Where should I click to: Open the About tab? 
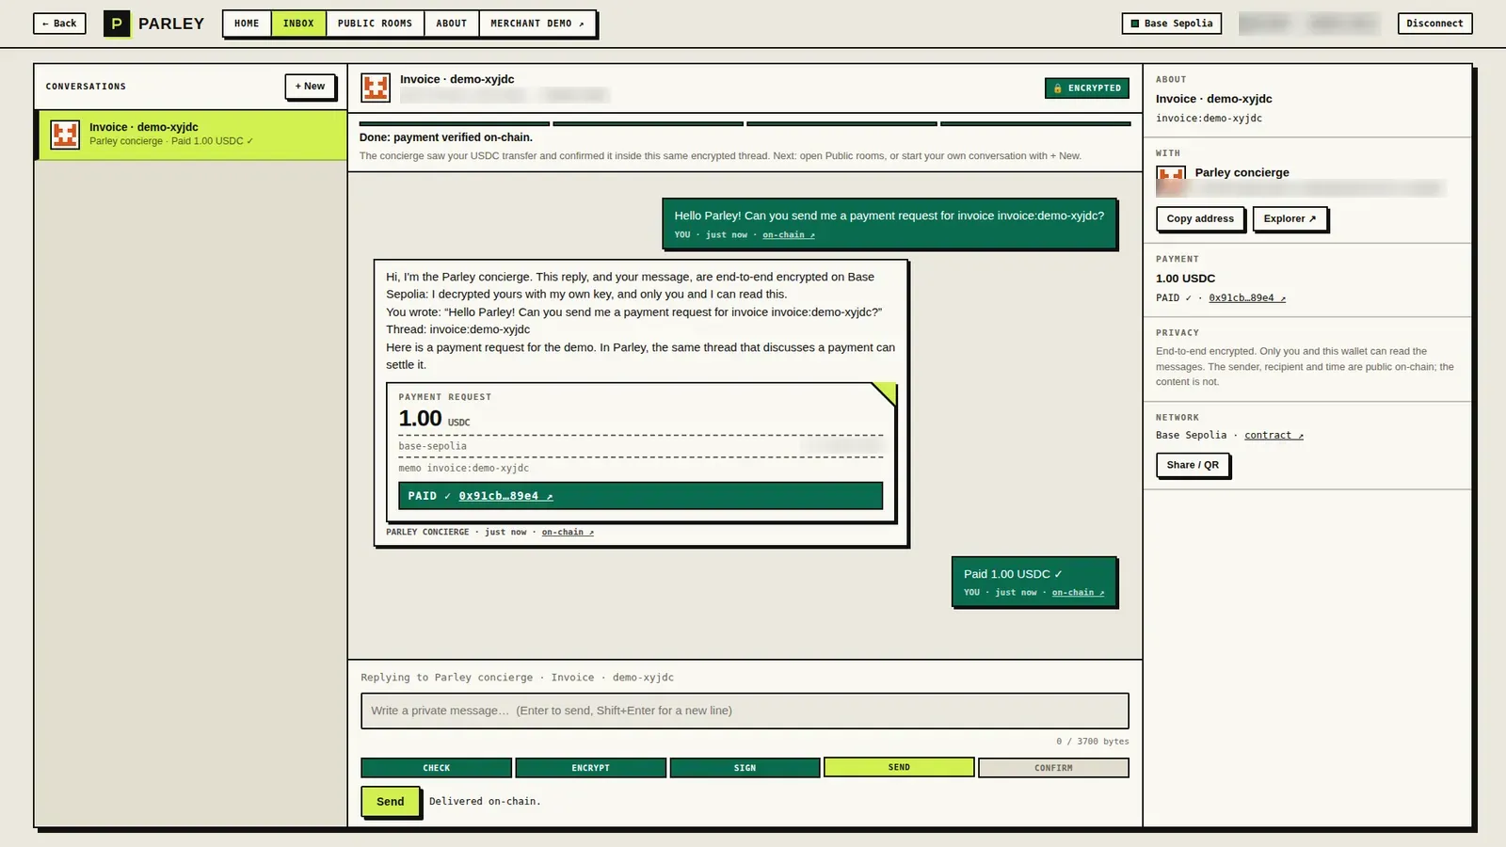(x=452, y=24)
